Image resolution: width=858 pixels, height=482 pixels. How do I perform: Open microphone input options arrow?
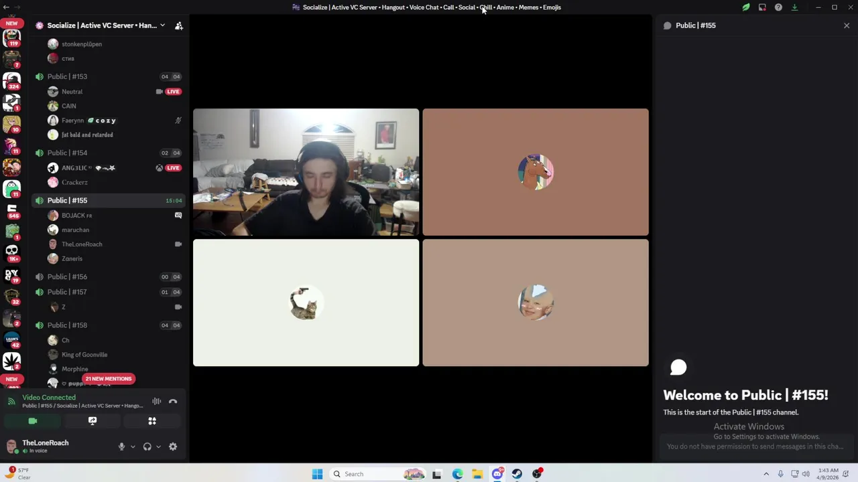pos(133,447)
